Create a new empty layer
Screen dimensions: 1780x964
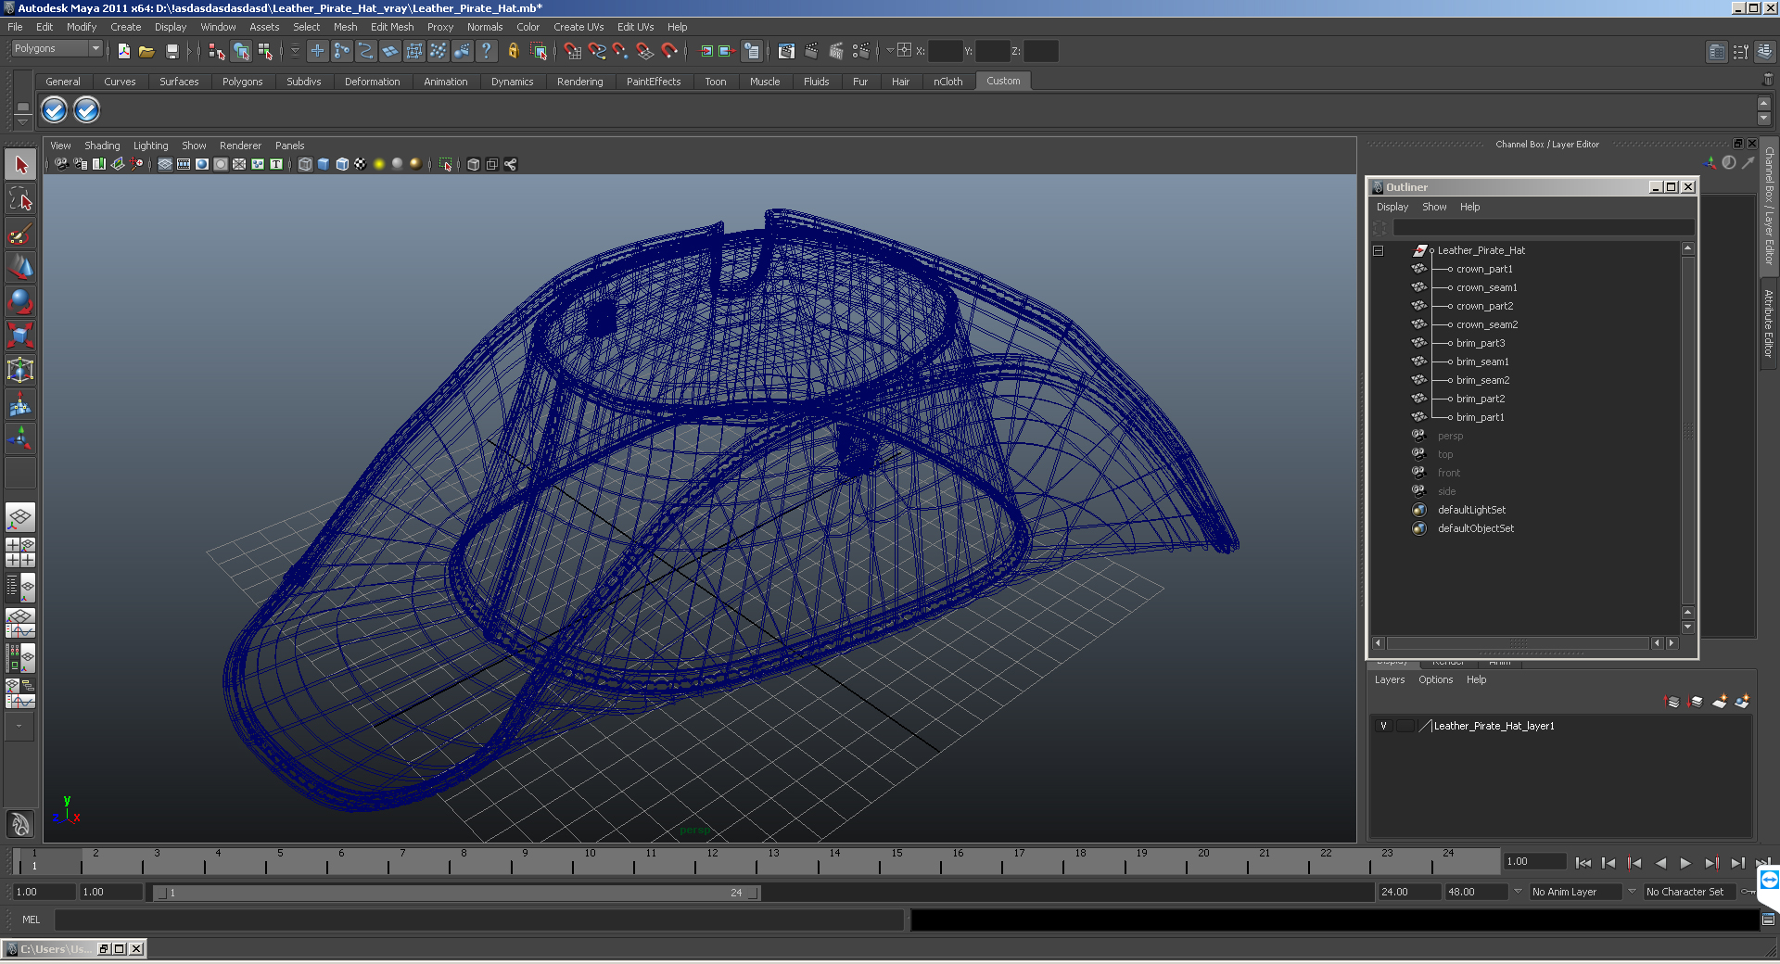coord(1720,702)
